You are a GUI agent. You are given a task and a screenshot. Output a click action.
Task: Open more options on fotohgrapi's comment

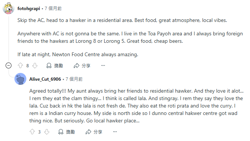pos(103,65)
